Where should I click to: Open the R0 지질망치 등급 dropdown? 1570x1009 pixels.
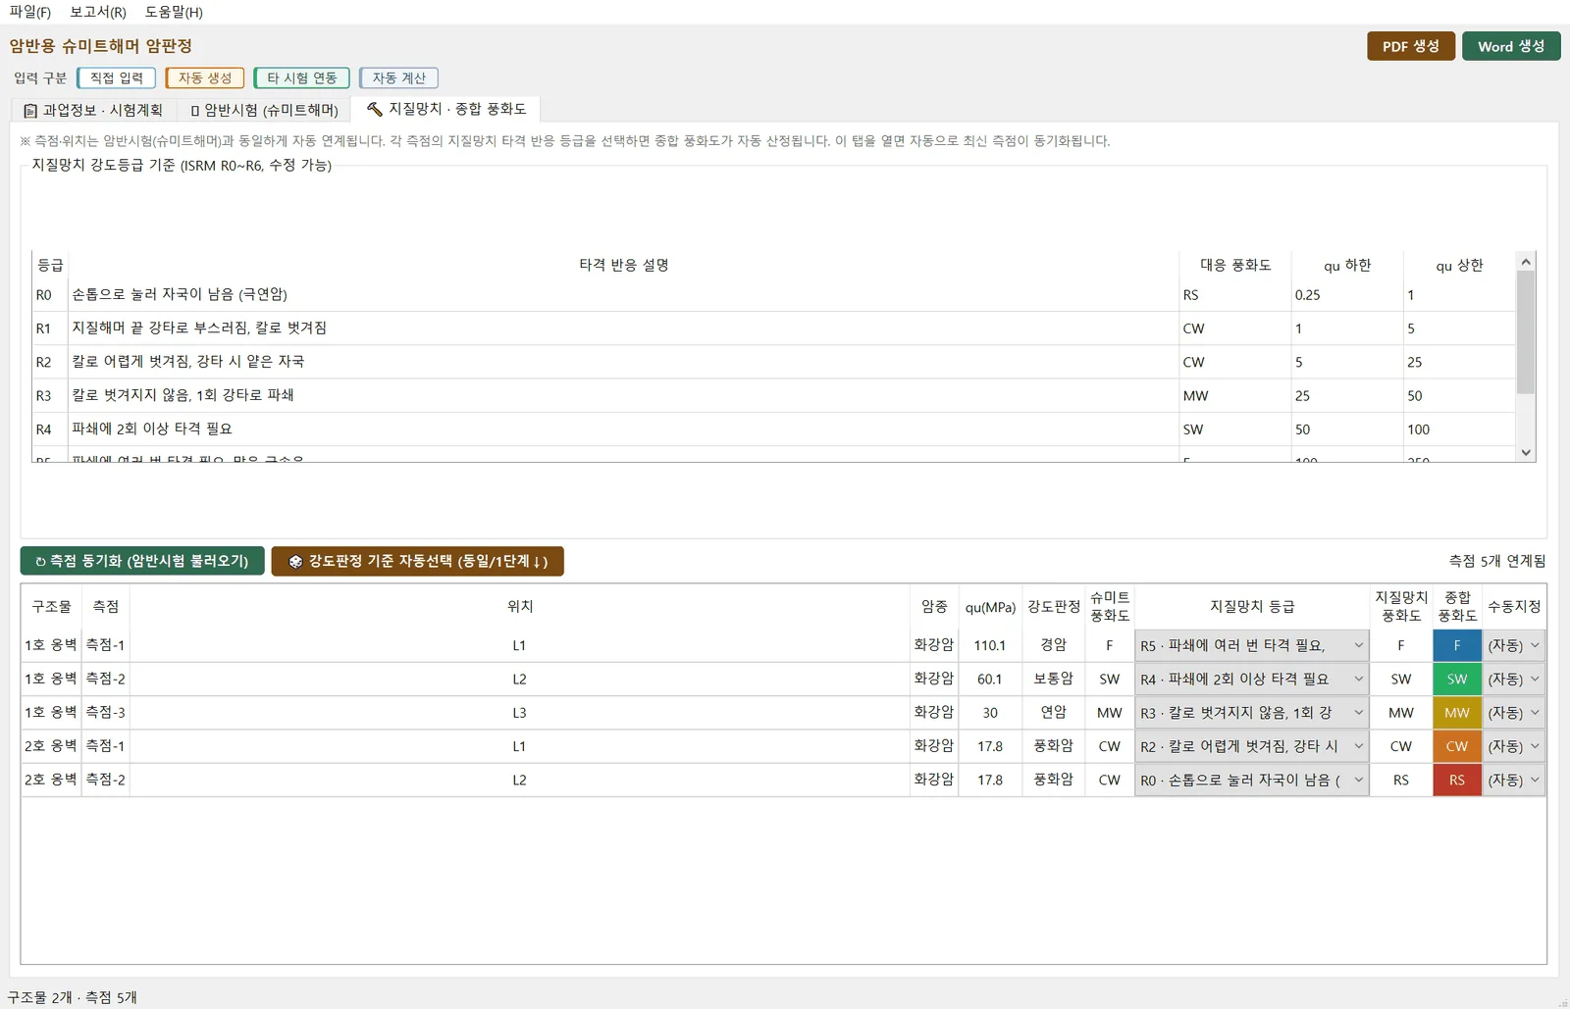(1251, 780)
